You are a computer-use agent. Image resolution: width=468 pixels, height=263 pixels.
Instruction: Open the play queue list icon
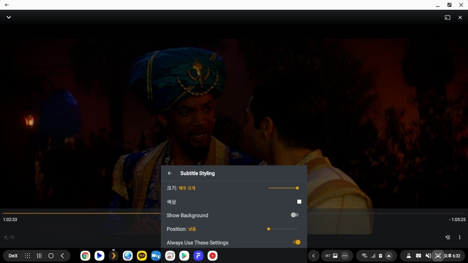click(448, 237)
